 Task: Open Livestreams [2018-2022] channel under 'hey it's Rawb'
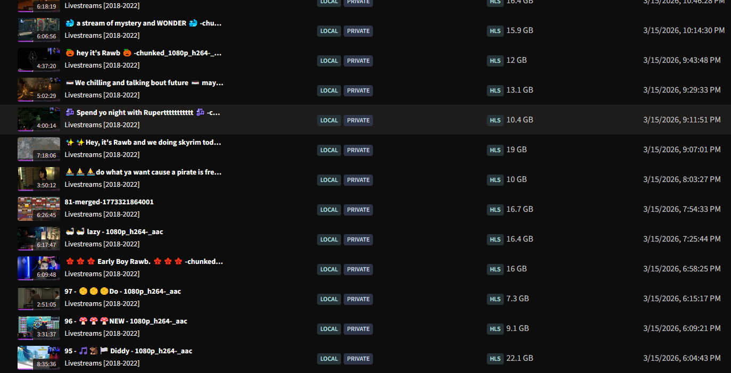click(x=102, y=65)
